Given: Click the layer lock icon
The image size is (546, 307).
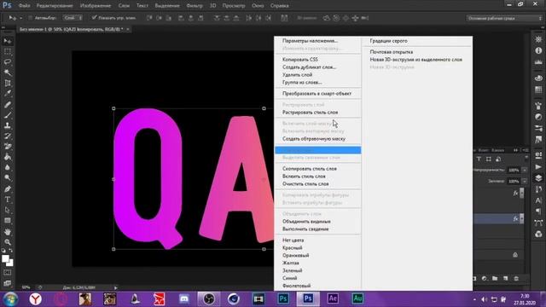Looking at the screenshot, I should pyautogui.click(x=515, y=255).
